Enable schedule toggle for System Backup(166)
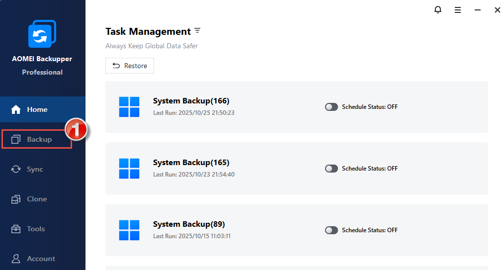Image resolution: width=504 pixels, height=270 pixels. (332, 107)
